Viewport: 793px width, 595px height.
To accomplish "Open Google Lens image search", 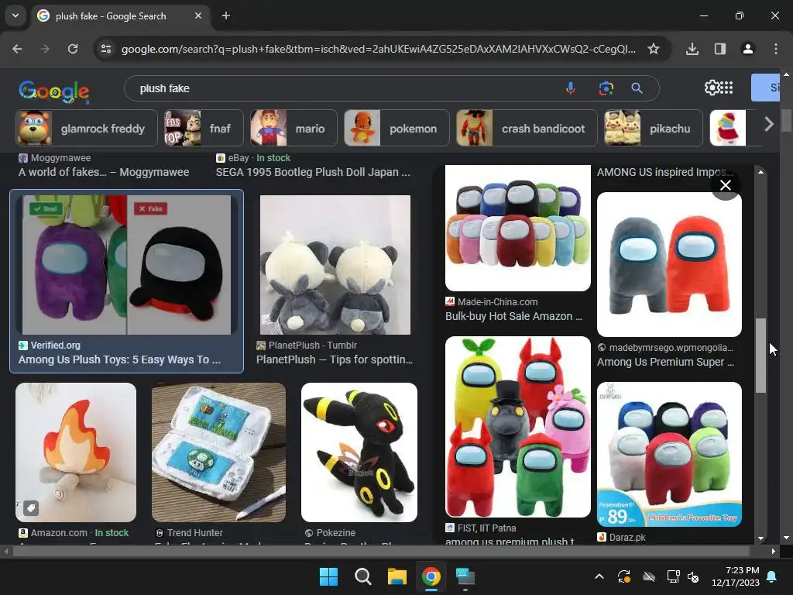I will click(x=606, y=88).
